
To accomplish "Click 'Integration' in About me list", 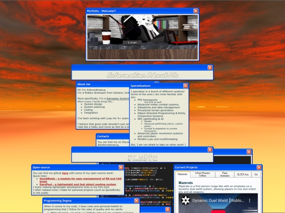I will tap(91, 113).
